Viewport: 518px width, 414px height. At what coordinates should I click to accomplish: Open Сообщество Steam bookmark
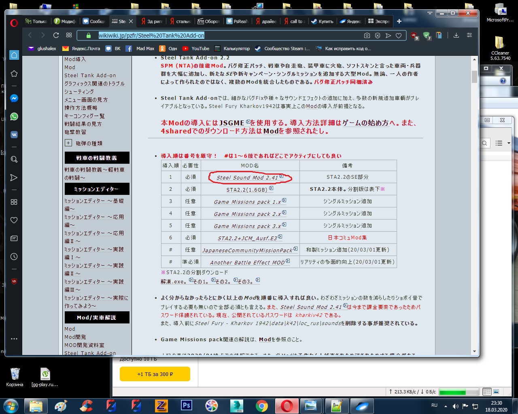coord(282,49)
